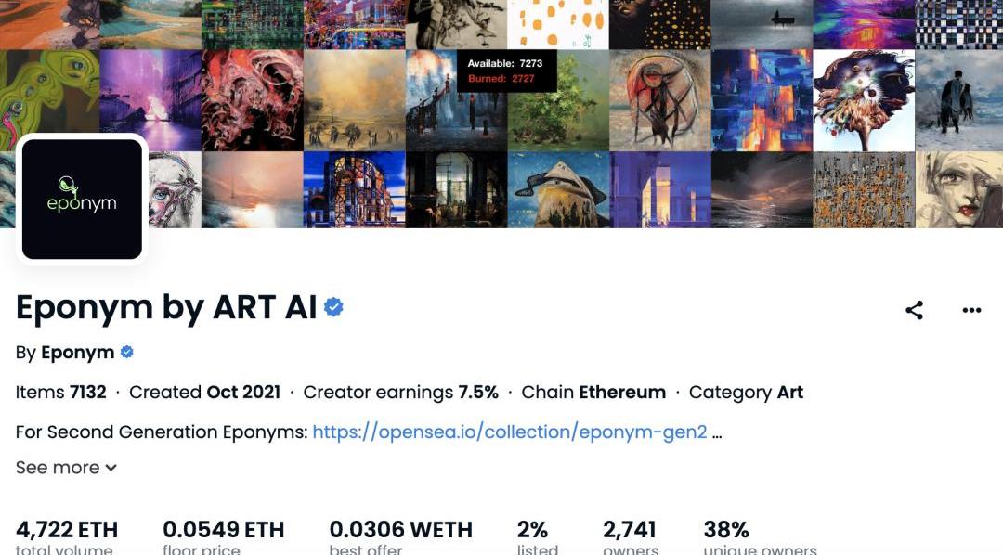Image resolution: width=1003 pixels, height=555 pixels.
Task: Select the red-lipped woman portrait thumbnail
Action: (x=958, y=190)
